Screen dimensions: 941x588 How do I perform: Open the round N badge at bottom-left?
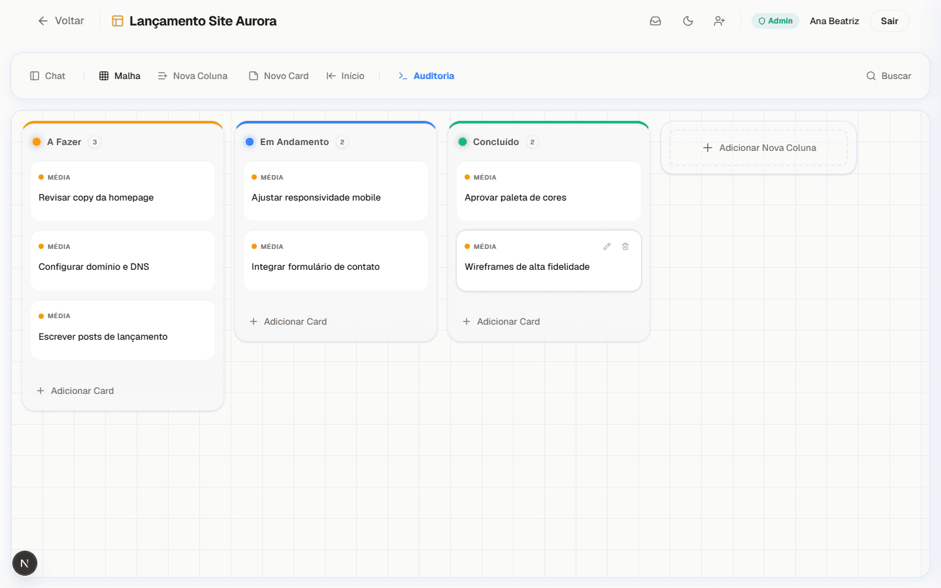[x=25, y=563]
